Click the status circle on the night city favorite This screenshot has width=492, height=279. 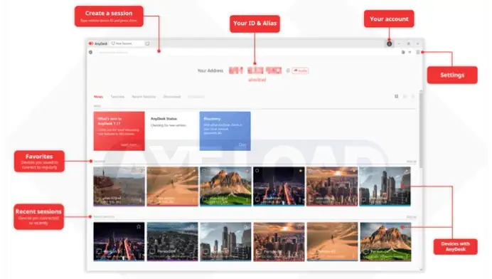[x=257, y=171]
